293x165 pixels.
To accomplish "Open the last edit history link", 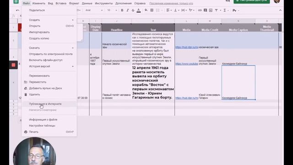I will click(171, 3).
